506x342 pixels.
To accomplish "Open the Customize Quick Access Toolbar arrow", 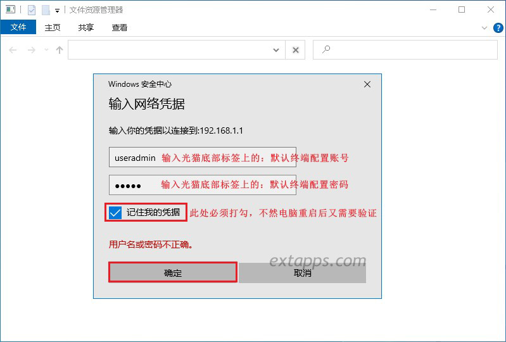I will 57,11.
